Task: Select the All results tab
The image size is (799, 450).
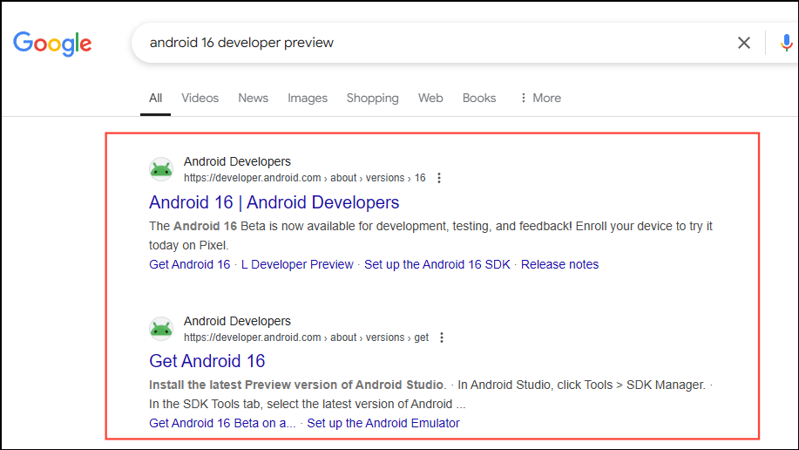Action: click(x=155, y=98)
